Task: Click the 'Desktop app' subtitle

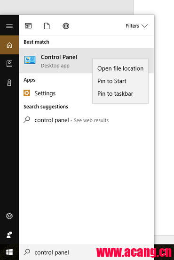Action: 55,66
